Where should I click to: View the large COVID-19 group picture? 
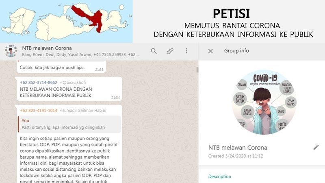coord(264,102)
